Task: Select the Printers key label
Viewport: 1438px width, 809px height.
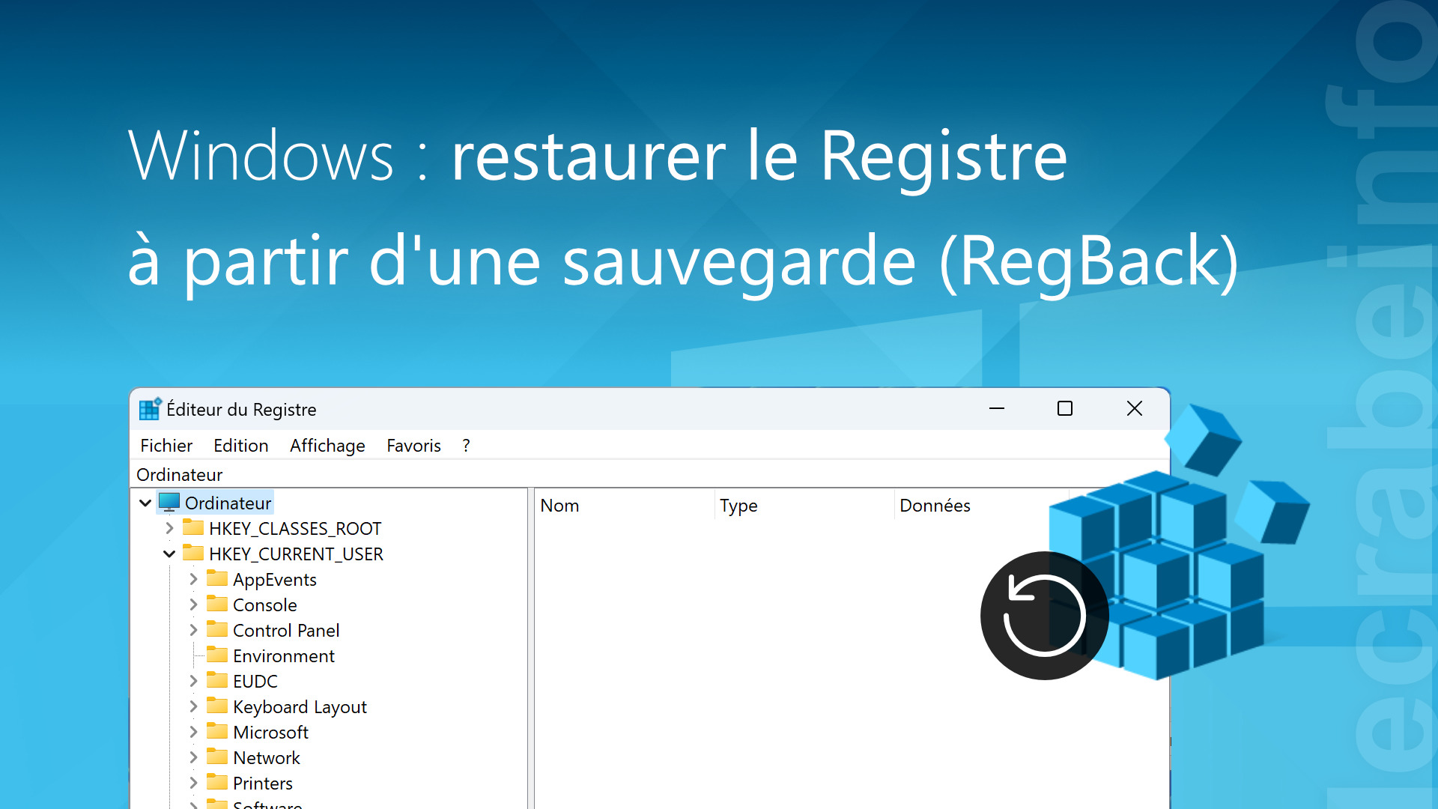Action: [x=263, y=784]
